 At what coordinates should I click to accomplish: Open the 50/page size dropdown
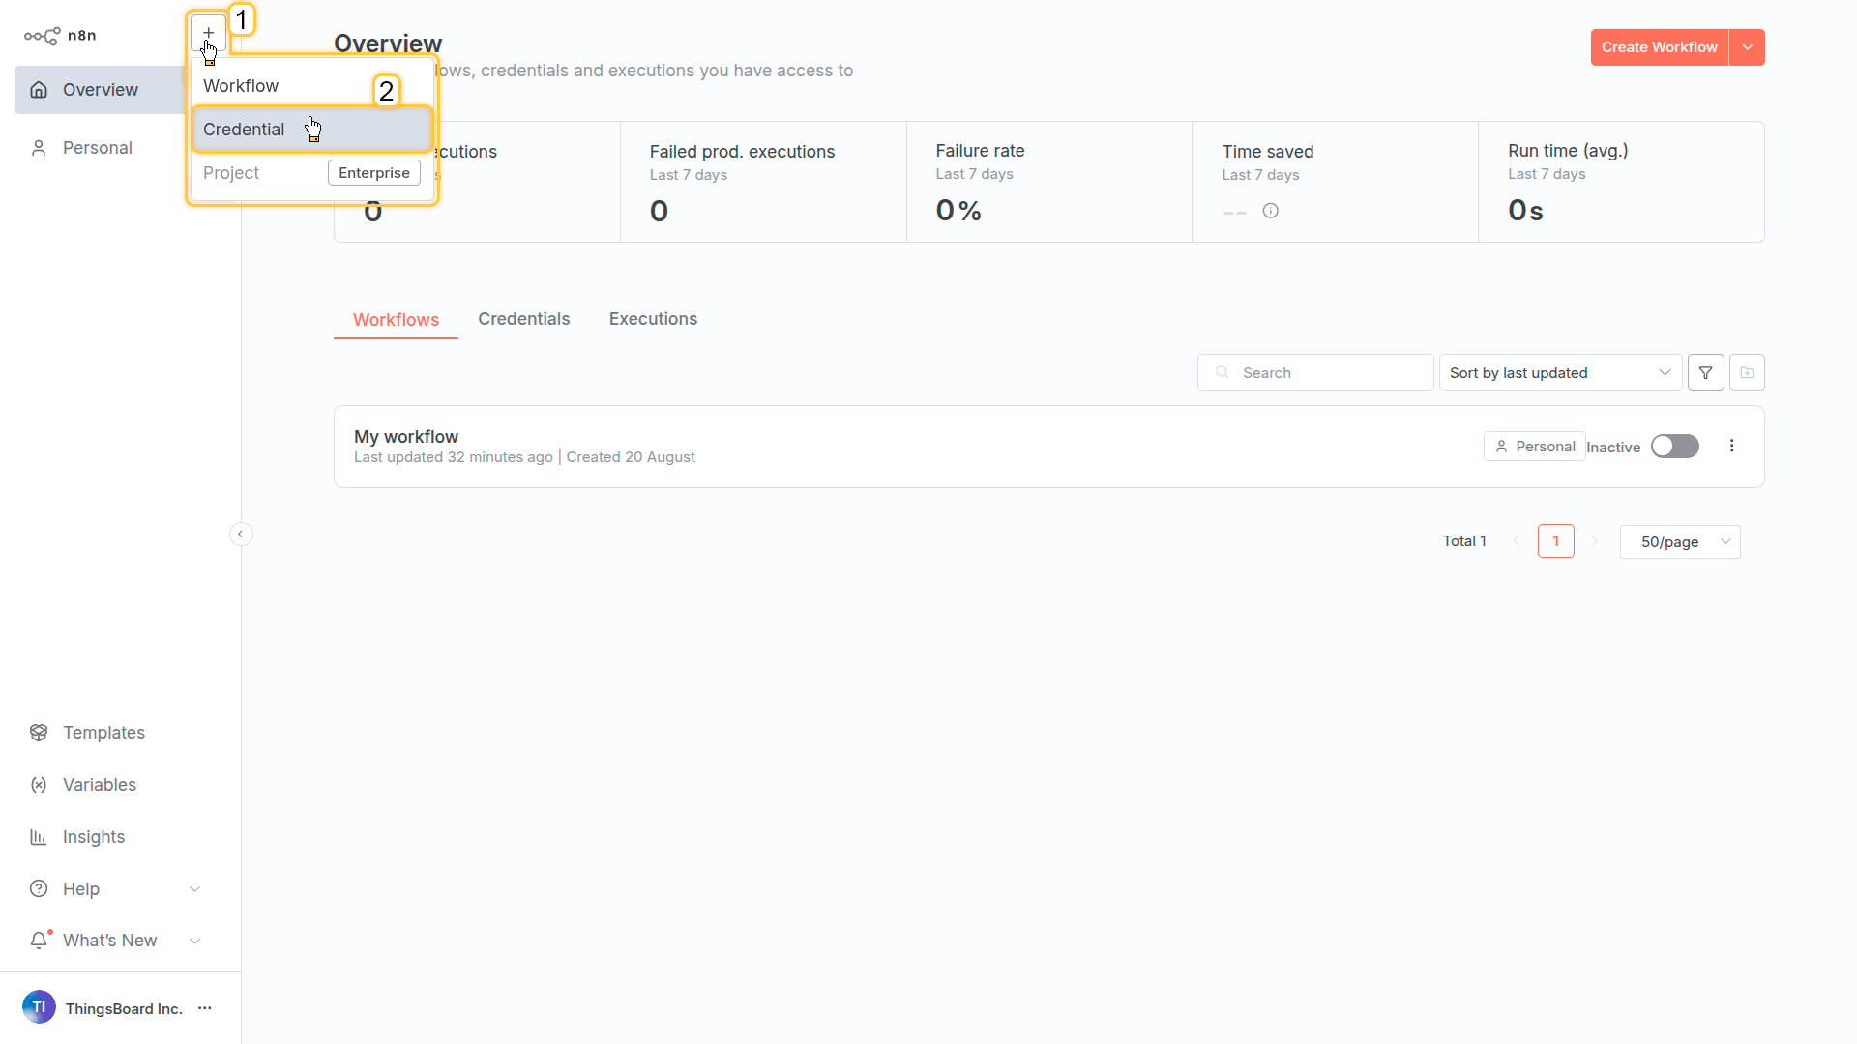click(1680, 541)
